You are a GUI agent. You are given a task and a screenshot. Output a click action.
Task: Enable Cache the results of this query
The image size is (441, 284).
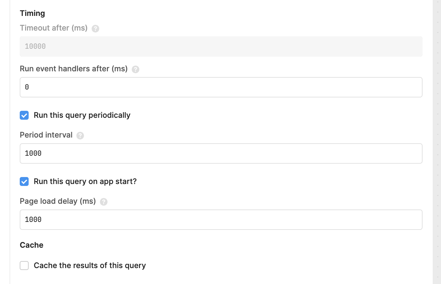point(24,266)
